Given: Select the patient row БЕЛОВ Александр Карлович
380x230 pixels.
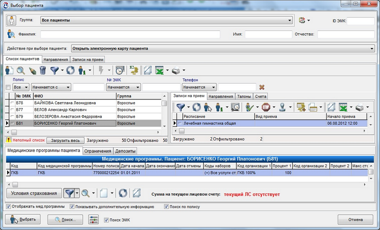Looking at the screenshot, I should (x=83, y=110).
